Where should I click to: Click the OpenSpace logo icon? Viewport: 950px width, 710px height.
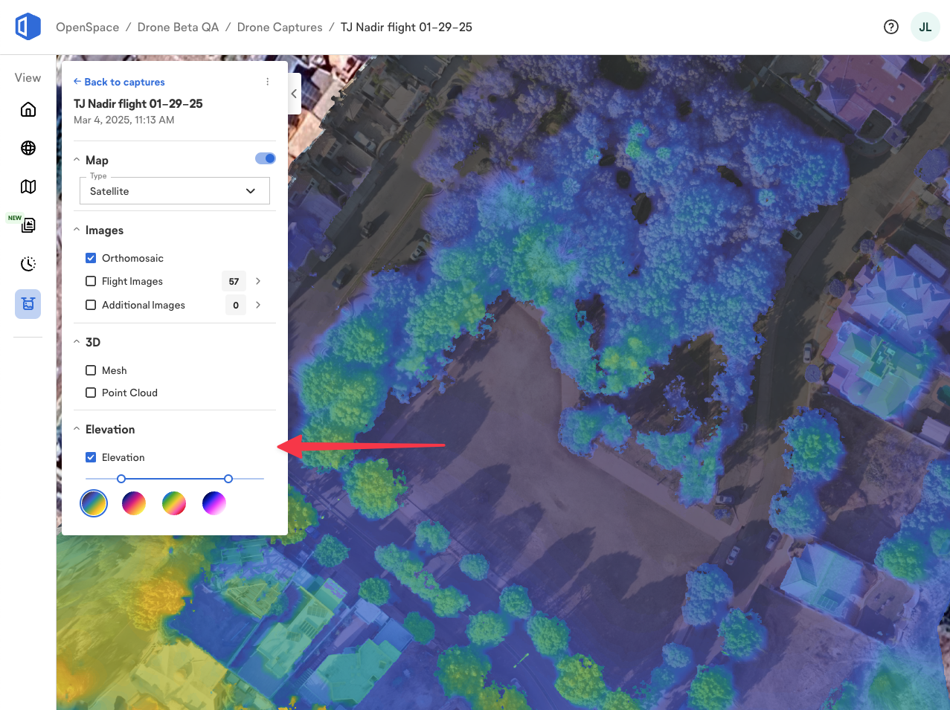tap(28, 27)
